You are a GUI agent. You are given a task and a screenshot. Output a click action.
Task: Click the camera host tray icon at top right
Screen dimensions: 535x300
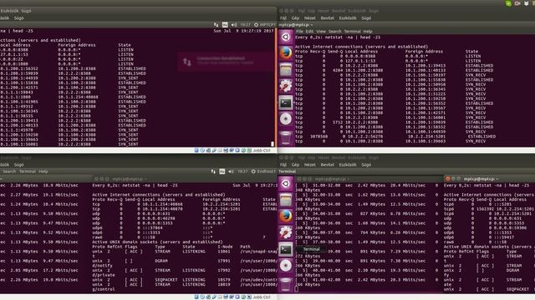coord(517,3)
